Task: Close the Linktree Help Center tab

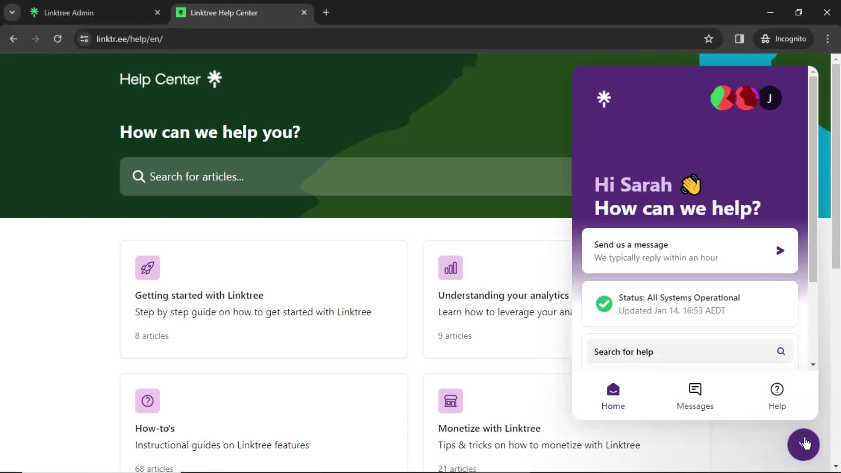Action: coord(304,13)
